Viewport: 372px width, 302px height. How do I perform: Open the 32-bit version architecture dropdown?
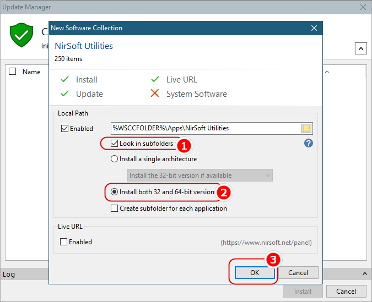[x=200, y=175]
